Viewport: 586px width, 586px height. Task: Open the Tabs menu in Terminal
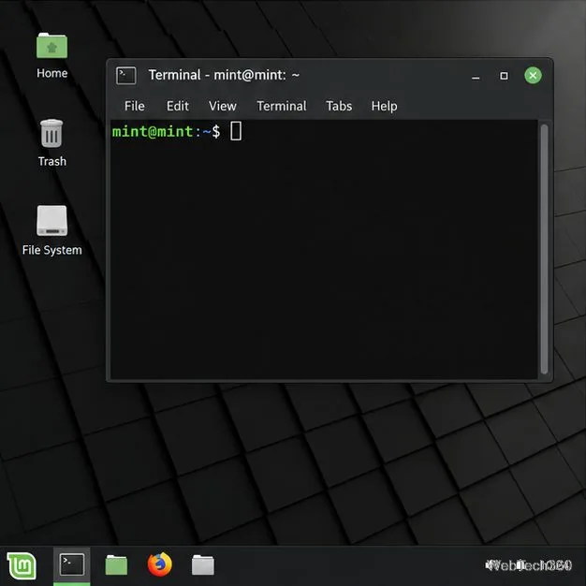click(x=339, y=106)
